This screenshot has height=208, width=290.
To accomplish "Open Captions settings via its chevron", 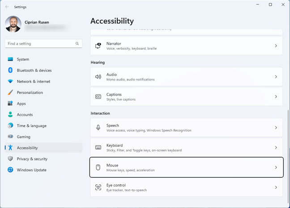I will click(276, 96).
